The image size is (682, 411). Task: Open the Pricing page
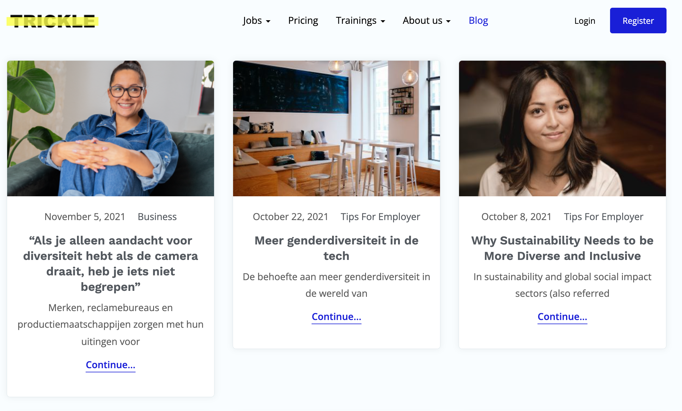pyautogui.click(x=303, y=21)
